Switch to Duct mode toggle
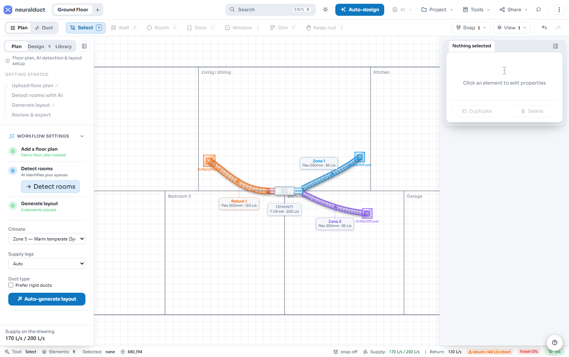This screenshot has height=357, width=569. [x=44, y=28]
